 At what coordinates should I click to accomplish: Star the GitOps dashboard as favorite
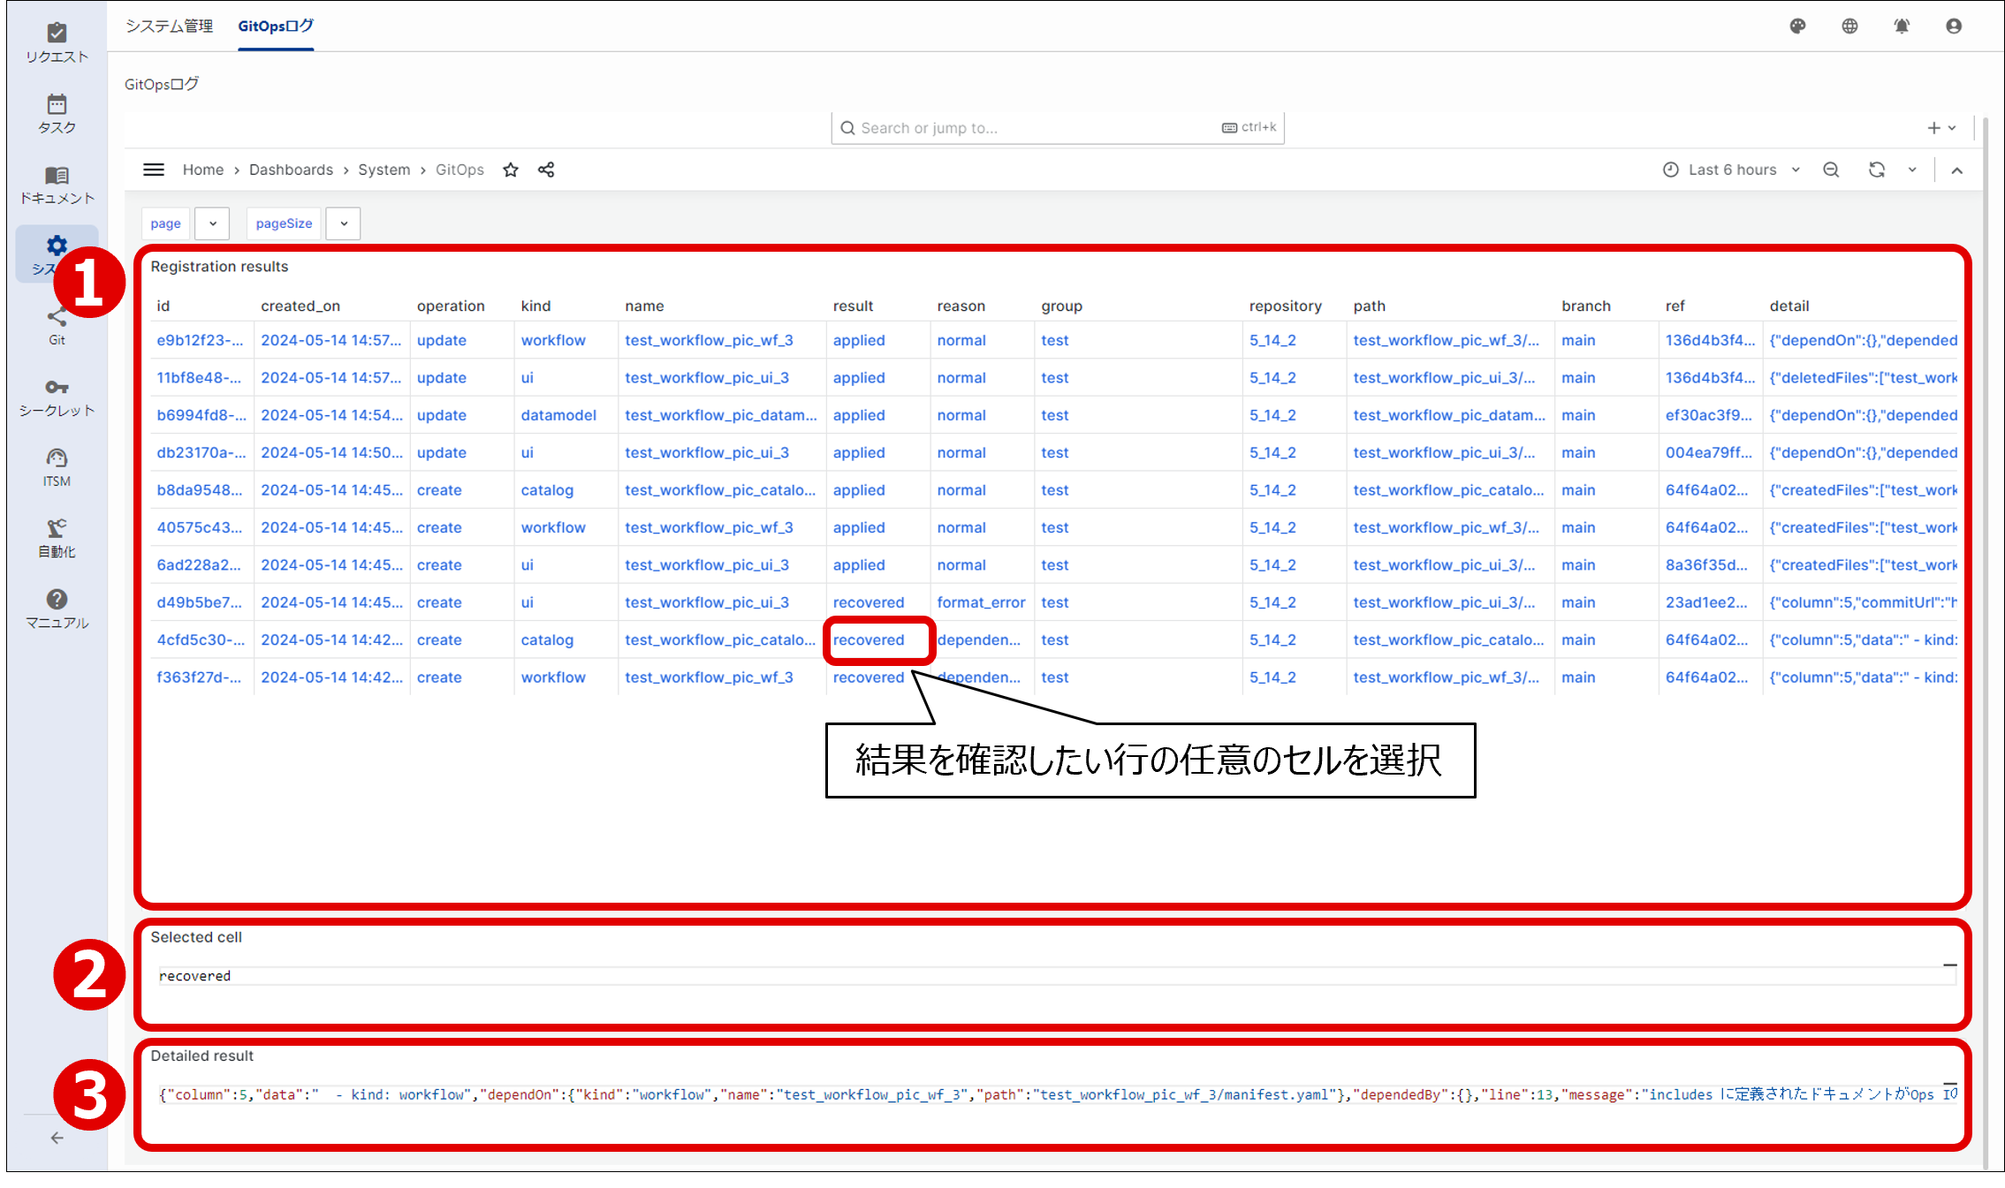511,169
